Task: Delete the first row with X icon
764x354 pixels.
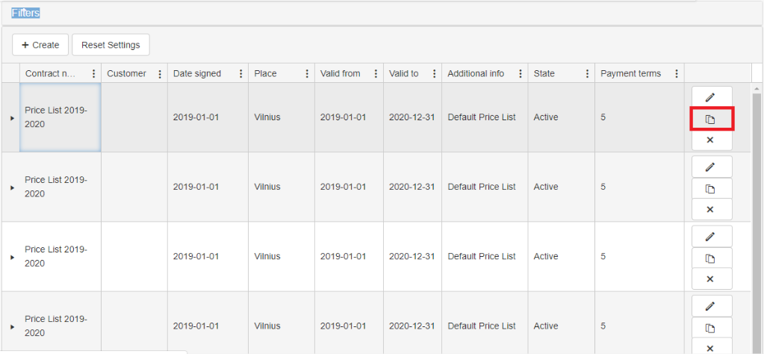Action: (710, 140)
